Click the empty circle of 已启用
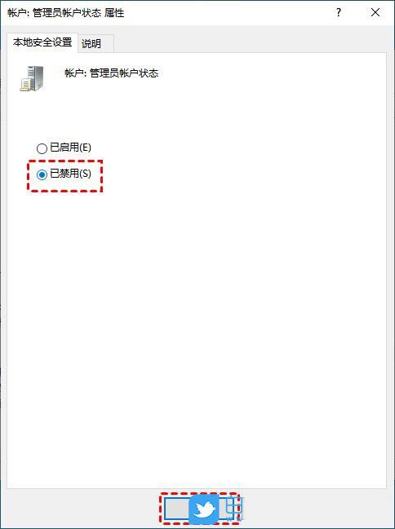 (x=42, y=148)
